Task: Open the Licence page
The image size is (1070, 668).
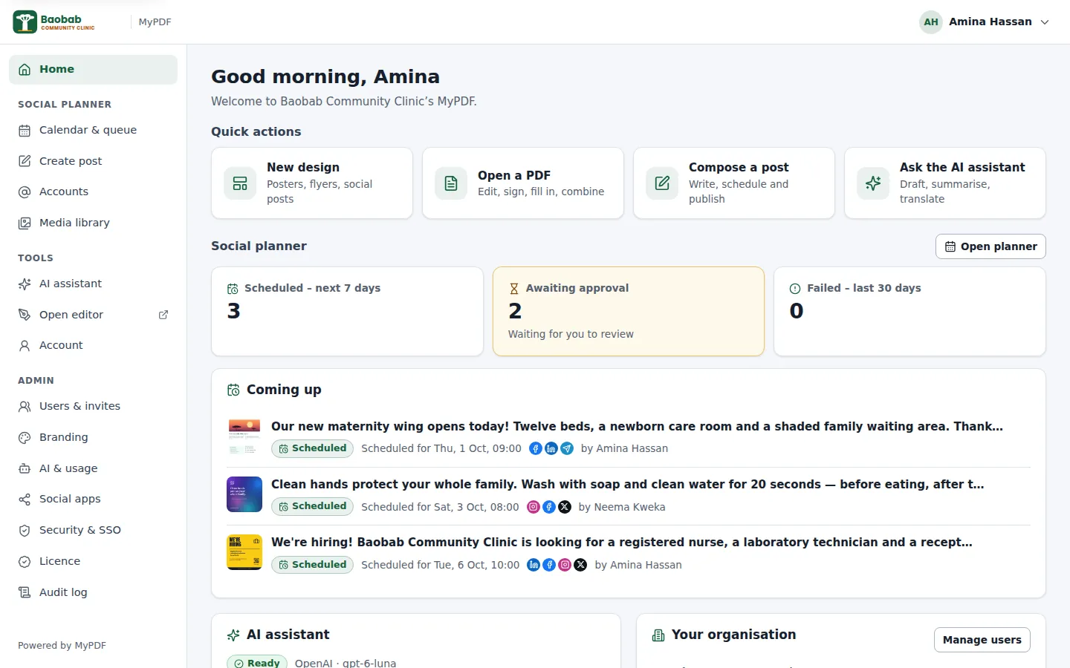Action: click(x=93, y=561)
